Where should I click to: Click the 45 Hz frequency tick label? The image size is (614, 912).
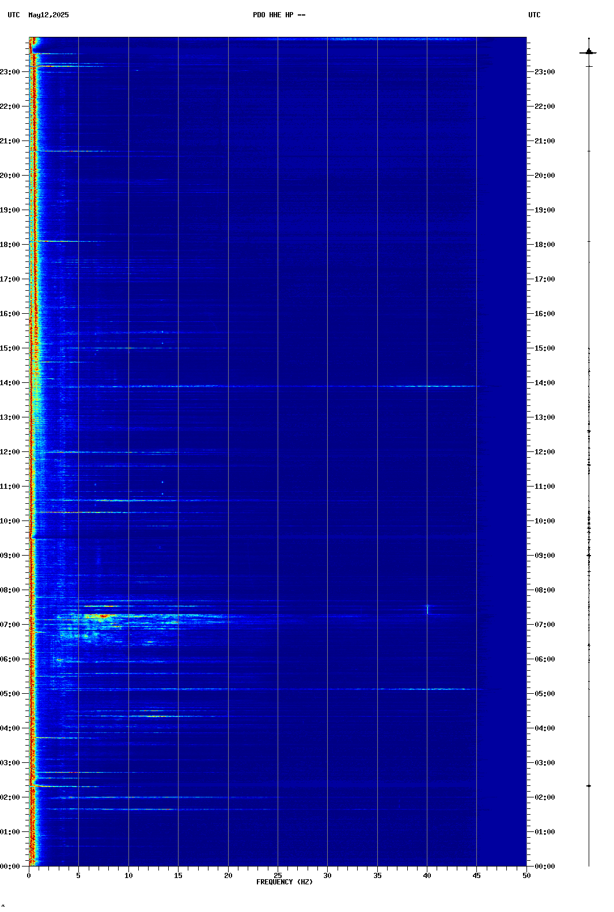pos(476,876)
